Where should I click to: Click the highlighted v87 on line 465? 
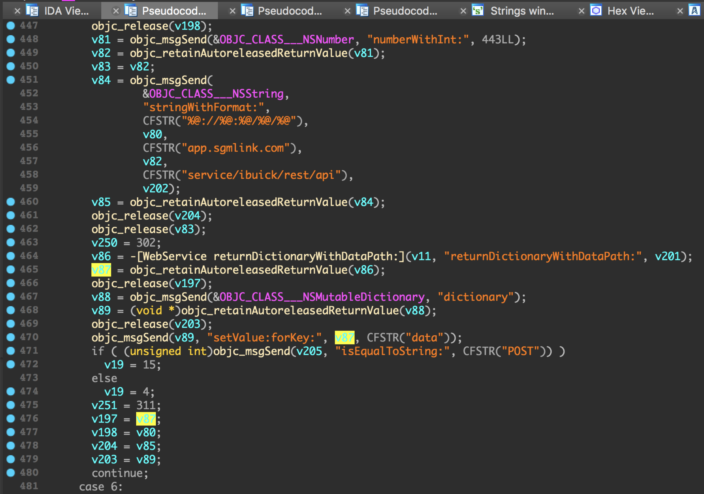101,270
